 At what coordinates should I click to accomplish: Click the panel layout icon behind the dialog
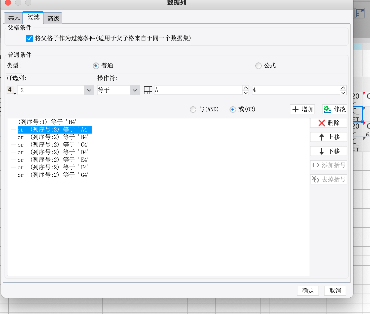360,13
